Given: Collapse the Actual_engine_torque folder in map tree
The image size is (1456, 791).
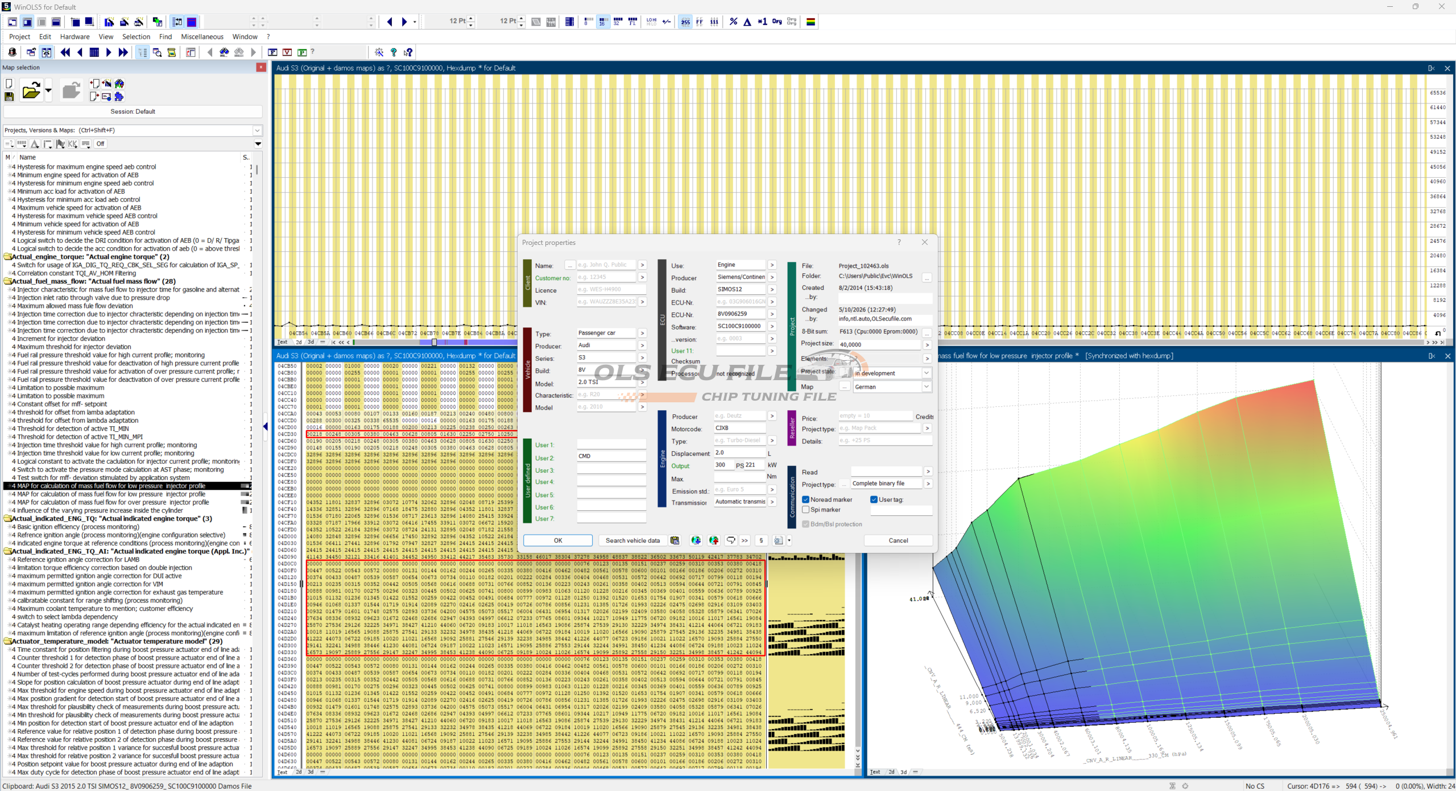Looking at the screenshot, I should point(8,257).
